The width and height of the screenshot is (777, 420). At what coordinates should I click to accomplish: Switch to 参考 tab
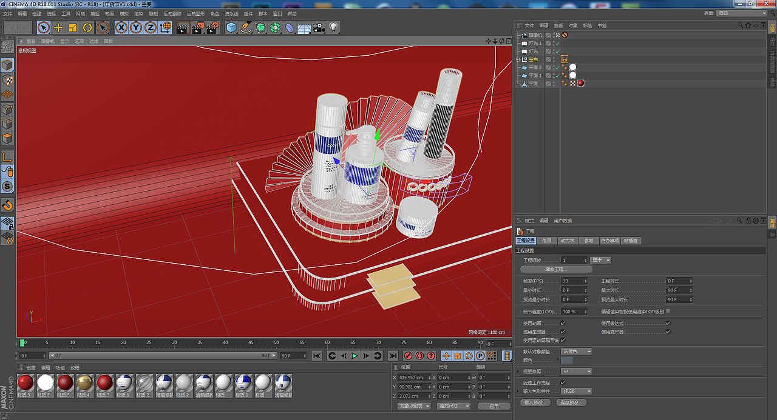coord(588,241)
